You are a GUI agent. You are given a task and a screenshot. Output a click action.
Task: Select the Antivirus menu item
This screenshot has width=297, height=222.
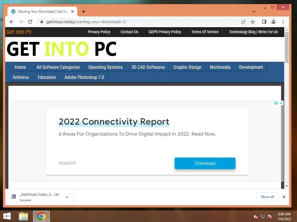point(21,77)
